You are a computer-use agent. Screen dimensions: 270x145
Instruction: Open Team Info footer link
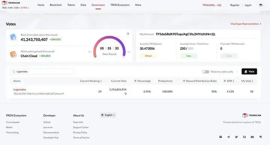(x=78, y=122)
